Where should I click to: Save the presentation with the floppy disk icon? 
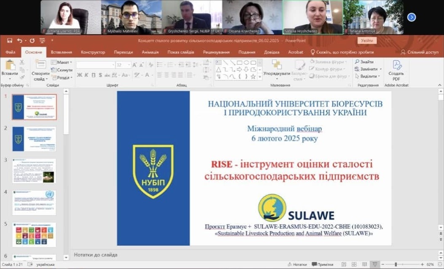click(10, 41)
